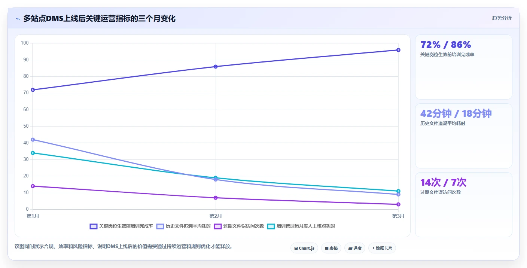Click the Chart.js tag
The height and width of the screenshot is (268, 527).
coord(304,248)
